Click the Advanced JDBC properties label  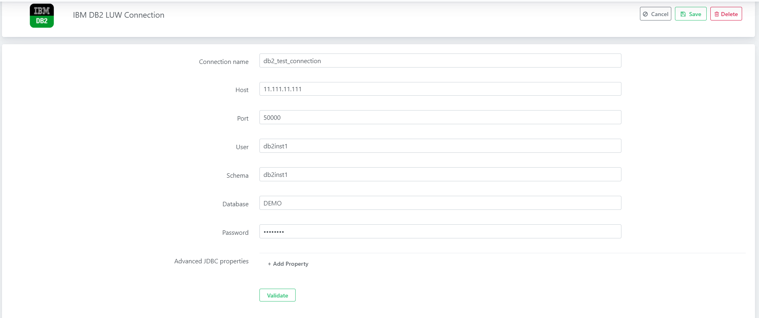pyautogui.click(x=211, y=261)
